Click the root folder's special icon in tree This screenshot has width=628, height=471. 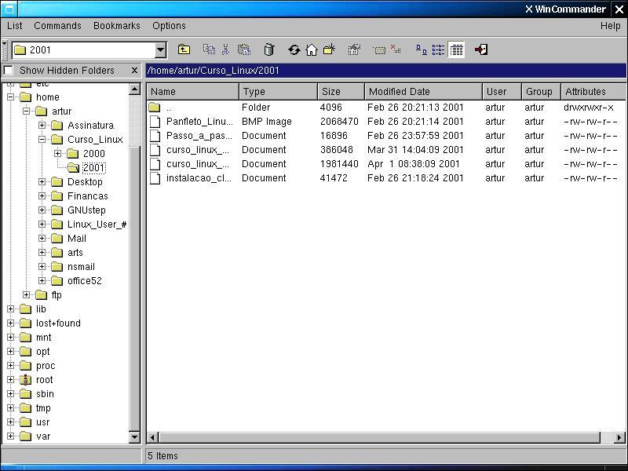coord(26,380)
